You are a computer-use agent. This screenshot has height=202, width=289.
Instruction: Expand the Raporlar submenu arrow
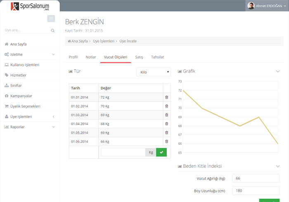[x=53, y=127]
